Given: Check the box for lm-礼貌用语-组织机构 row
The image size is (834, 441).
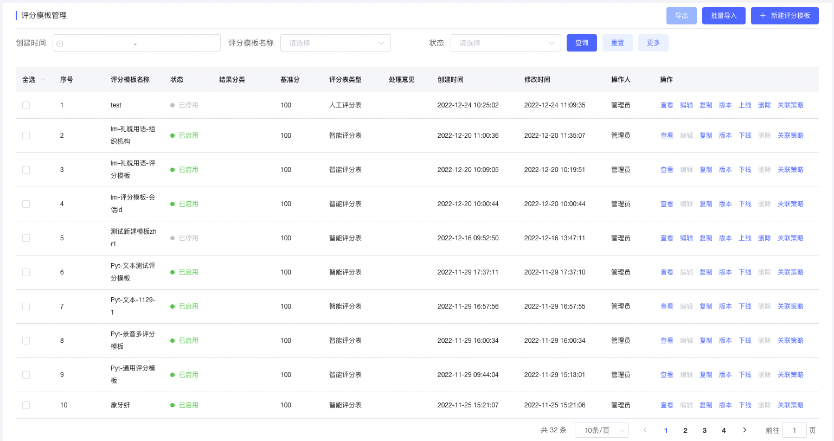Looking at the screenshot, I should tap(26, 136).
